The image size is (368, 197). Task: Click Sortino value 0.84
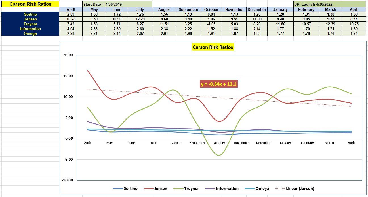coord(211,14)
